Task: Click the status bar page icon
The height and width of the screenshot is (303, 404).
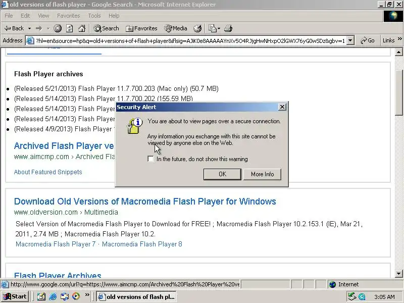Action: coord(5,284)
